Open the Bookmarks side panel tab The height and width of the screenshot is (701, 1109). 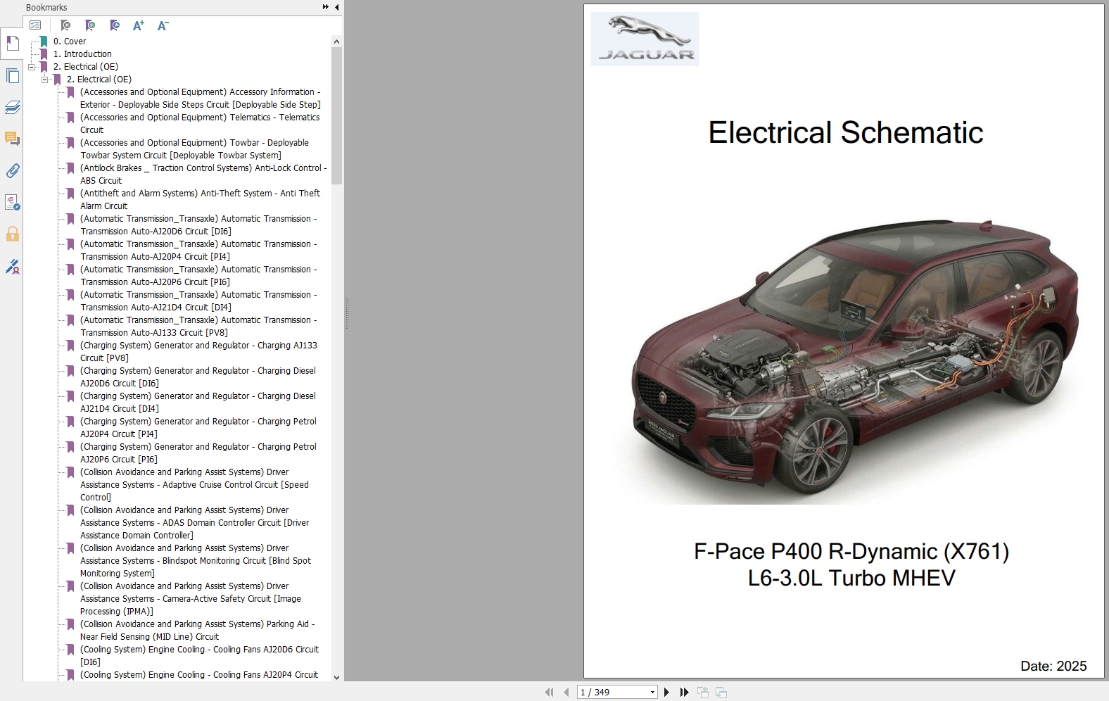click(12, 44)
